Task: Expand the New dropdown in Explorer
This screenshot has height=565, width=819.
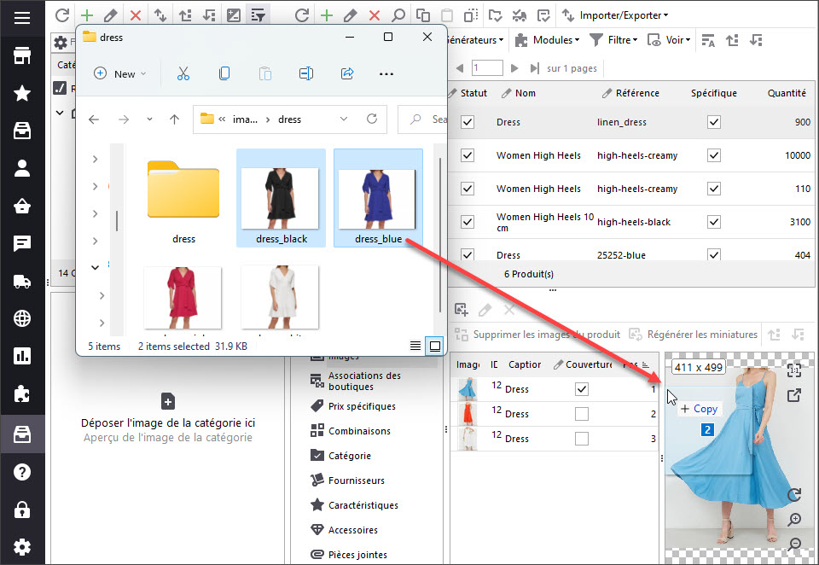Action: 120,73
